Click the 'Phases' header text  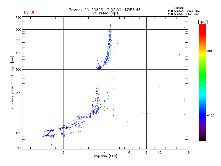click(179, 8)
